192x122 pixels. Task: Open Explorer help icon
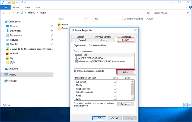[190, 7]
